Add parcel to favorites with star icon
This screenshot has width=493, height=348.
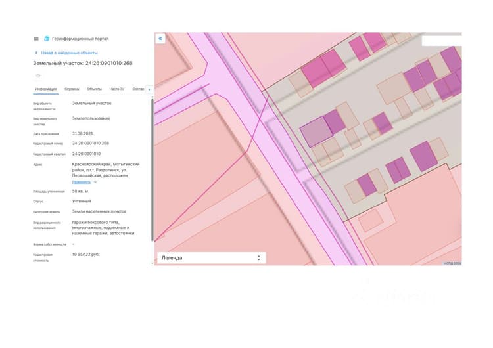point(38,76)
